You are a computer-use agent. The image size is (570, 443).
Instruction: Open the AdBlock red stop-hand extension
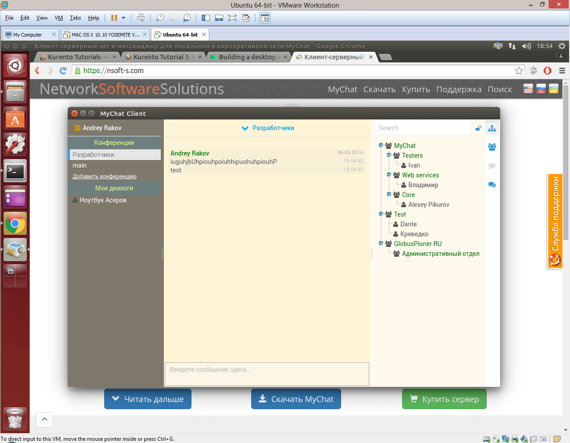548,70
